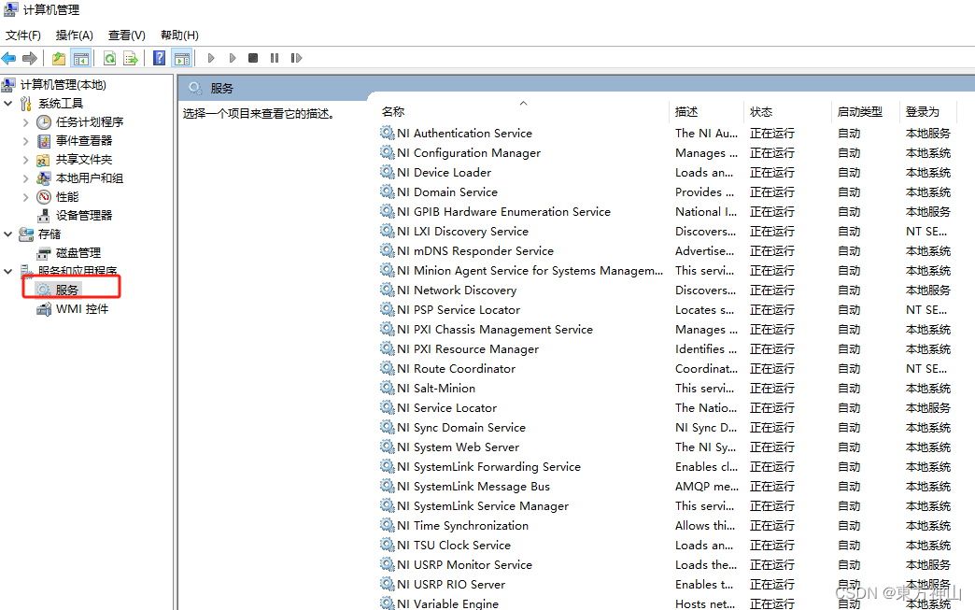Toggle the Show/Hide Console Tree icon

pyautogui.click(x=81, y=59)
